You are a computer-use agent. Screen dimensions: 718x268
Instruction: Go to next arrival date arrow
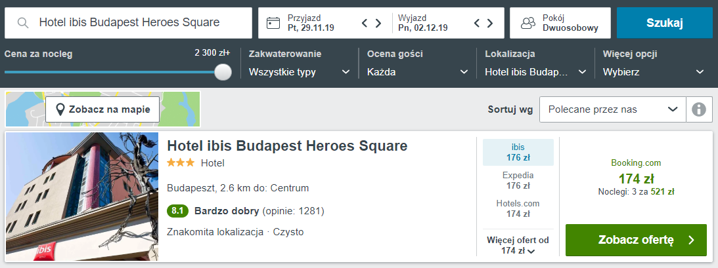[378, 23]
